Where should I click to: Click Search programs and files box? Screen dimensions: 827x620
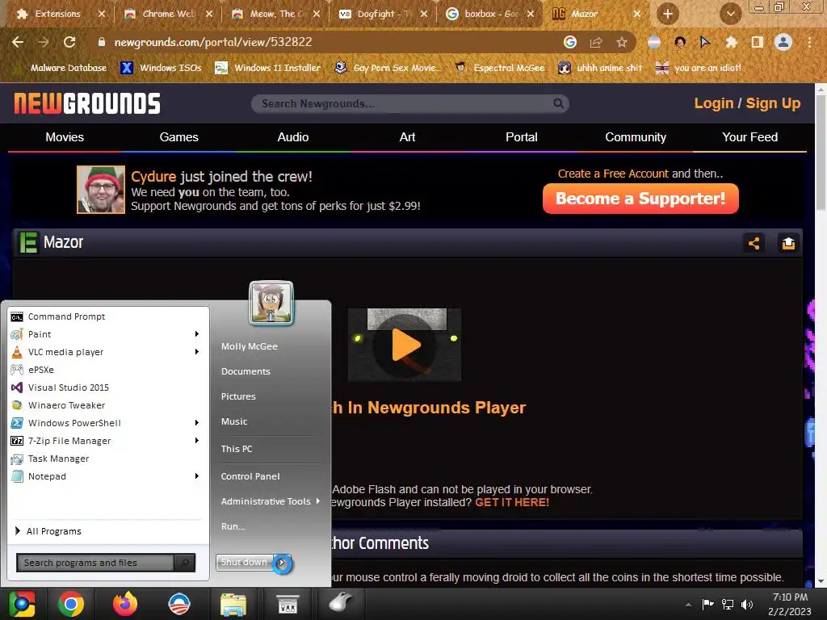coord(95,563)
